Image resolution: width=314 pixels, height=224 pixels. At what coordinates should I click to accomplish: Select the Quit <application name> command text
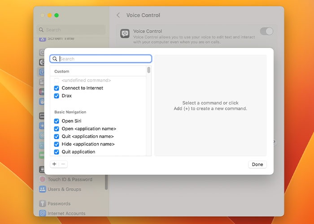(x=88, y=136)
